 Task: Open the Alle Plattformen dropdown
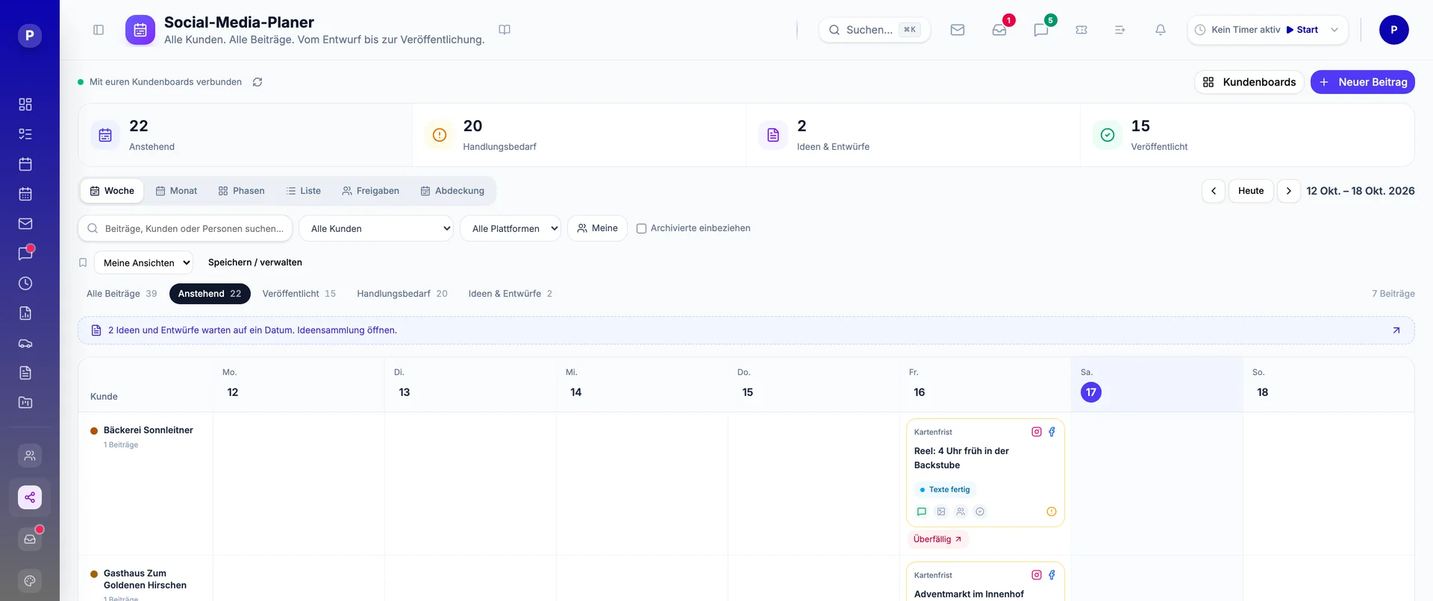(511, 228)
